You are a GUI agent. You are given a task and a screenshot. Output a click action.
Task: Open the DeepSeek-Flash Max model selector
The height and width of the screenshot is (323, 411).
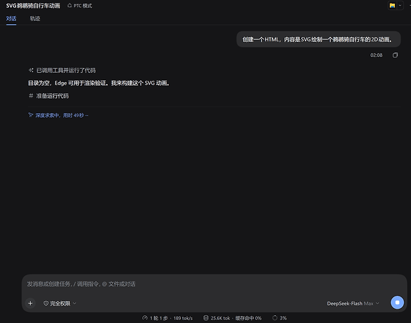(x=353, y=304)
